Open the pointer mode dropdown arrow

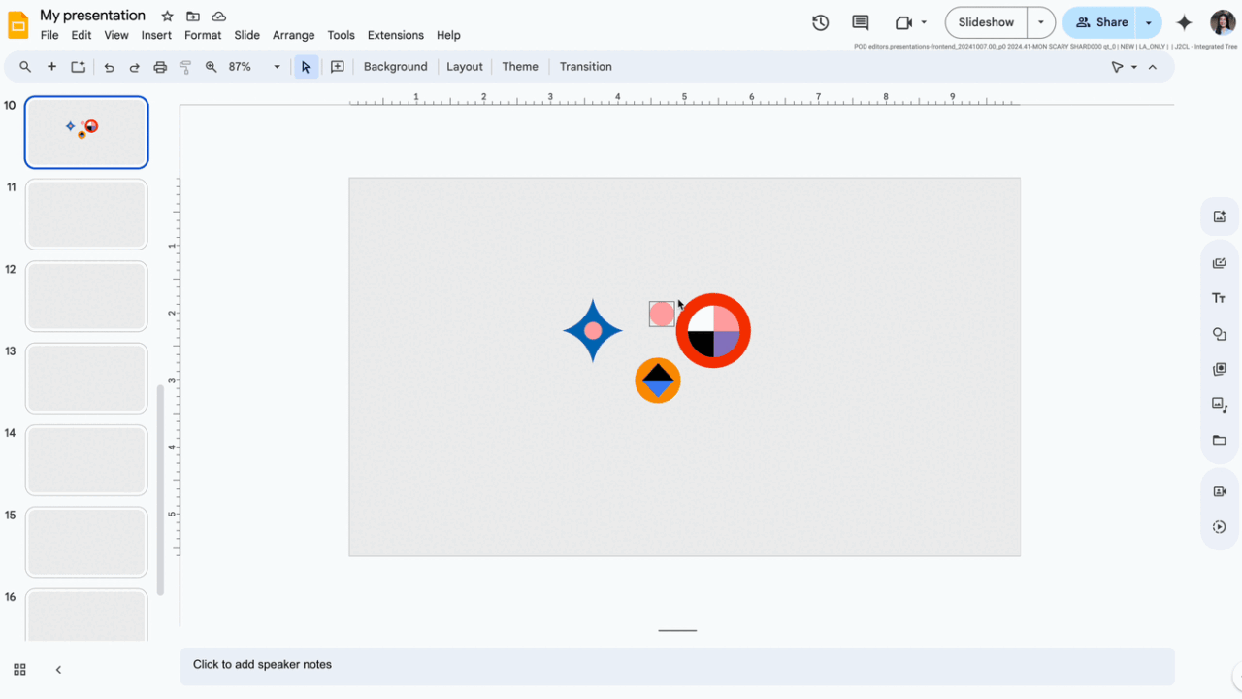coord(1134,67)
